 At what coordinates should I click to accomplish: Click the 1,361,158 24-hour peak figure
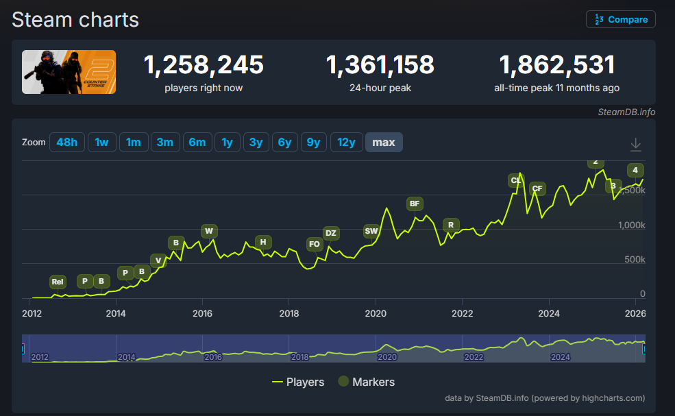point(380,64)
